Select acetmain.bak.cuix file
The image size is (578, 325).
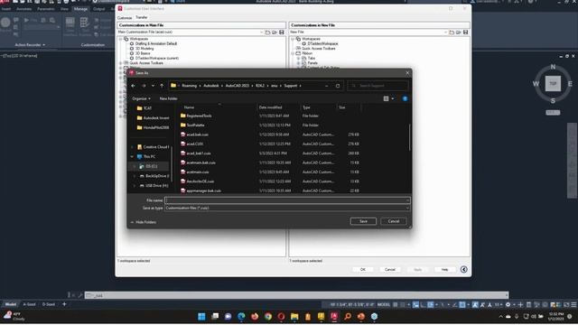pyautogui.click(x=200, y=162)
